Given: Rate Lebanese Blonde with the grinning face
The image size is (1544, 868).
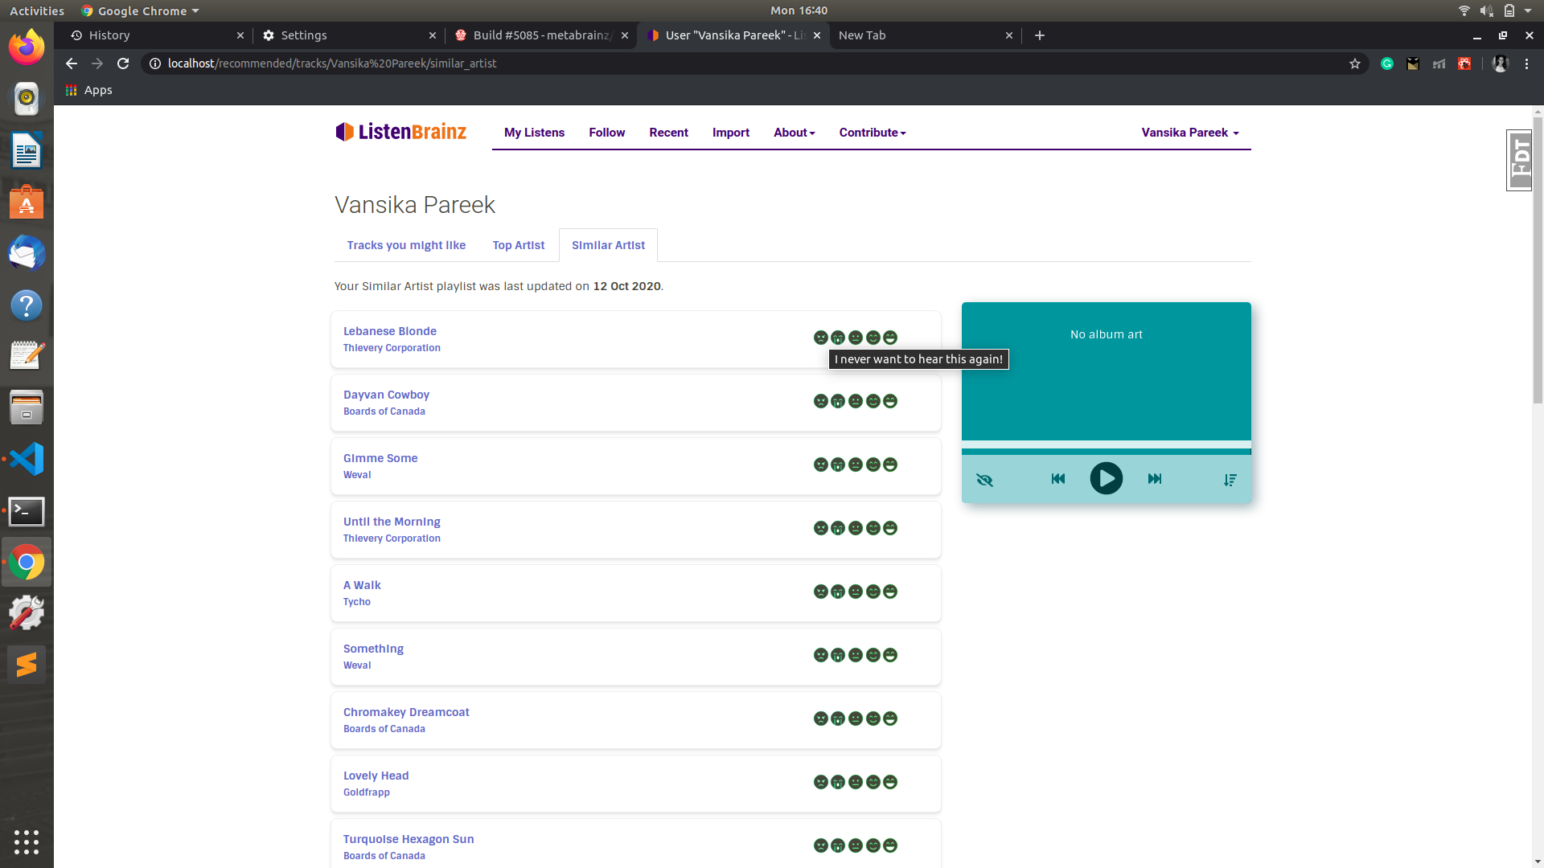Looking at the screenshot, I should 890,338.
